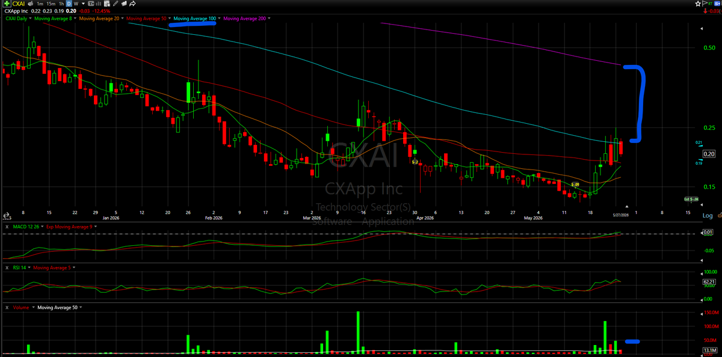
Task: Click the horizontal scale arrows icon at chart corner
Action: tap(6, 215)
